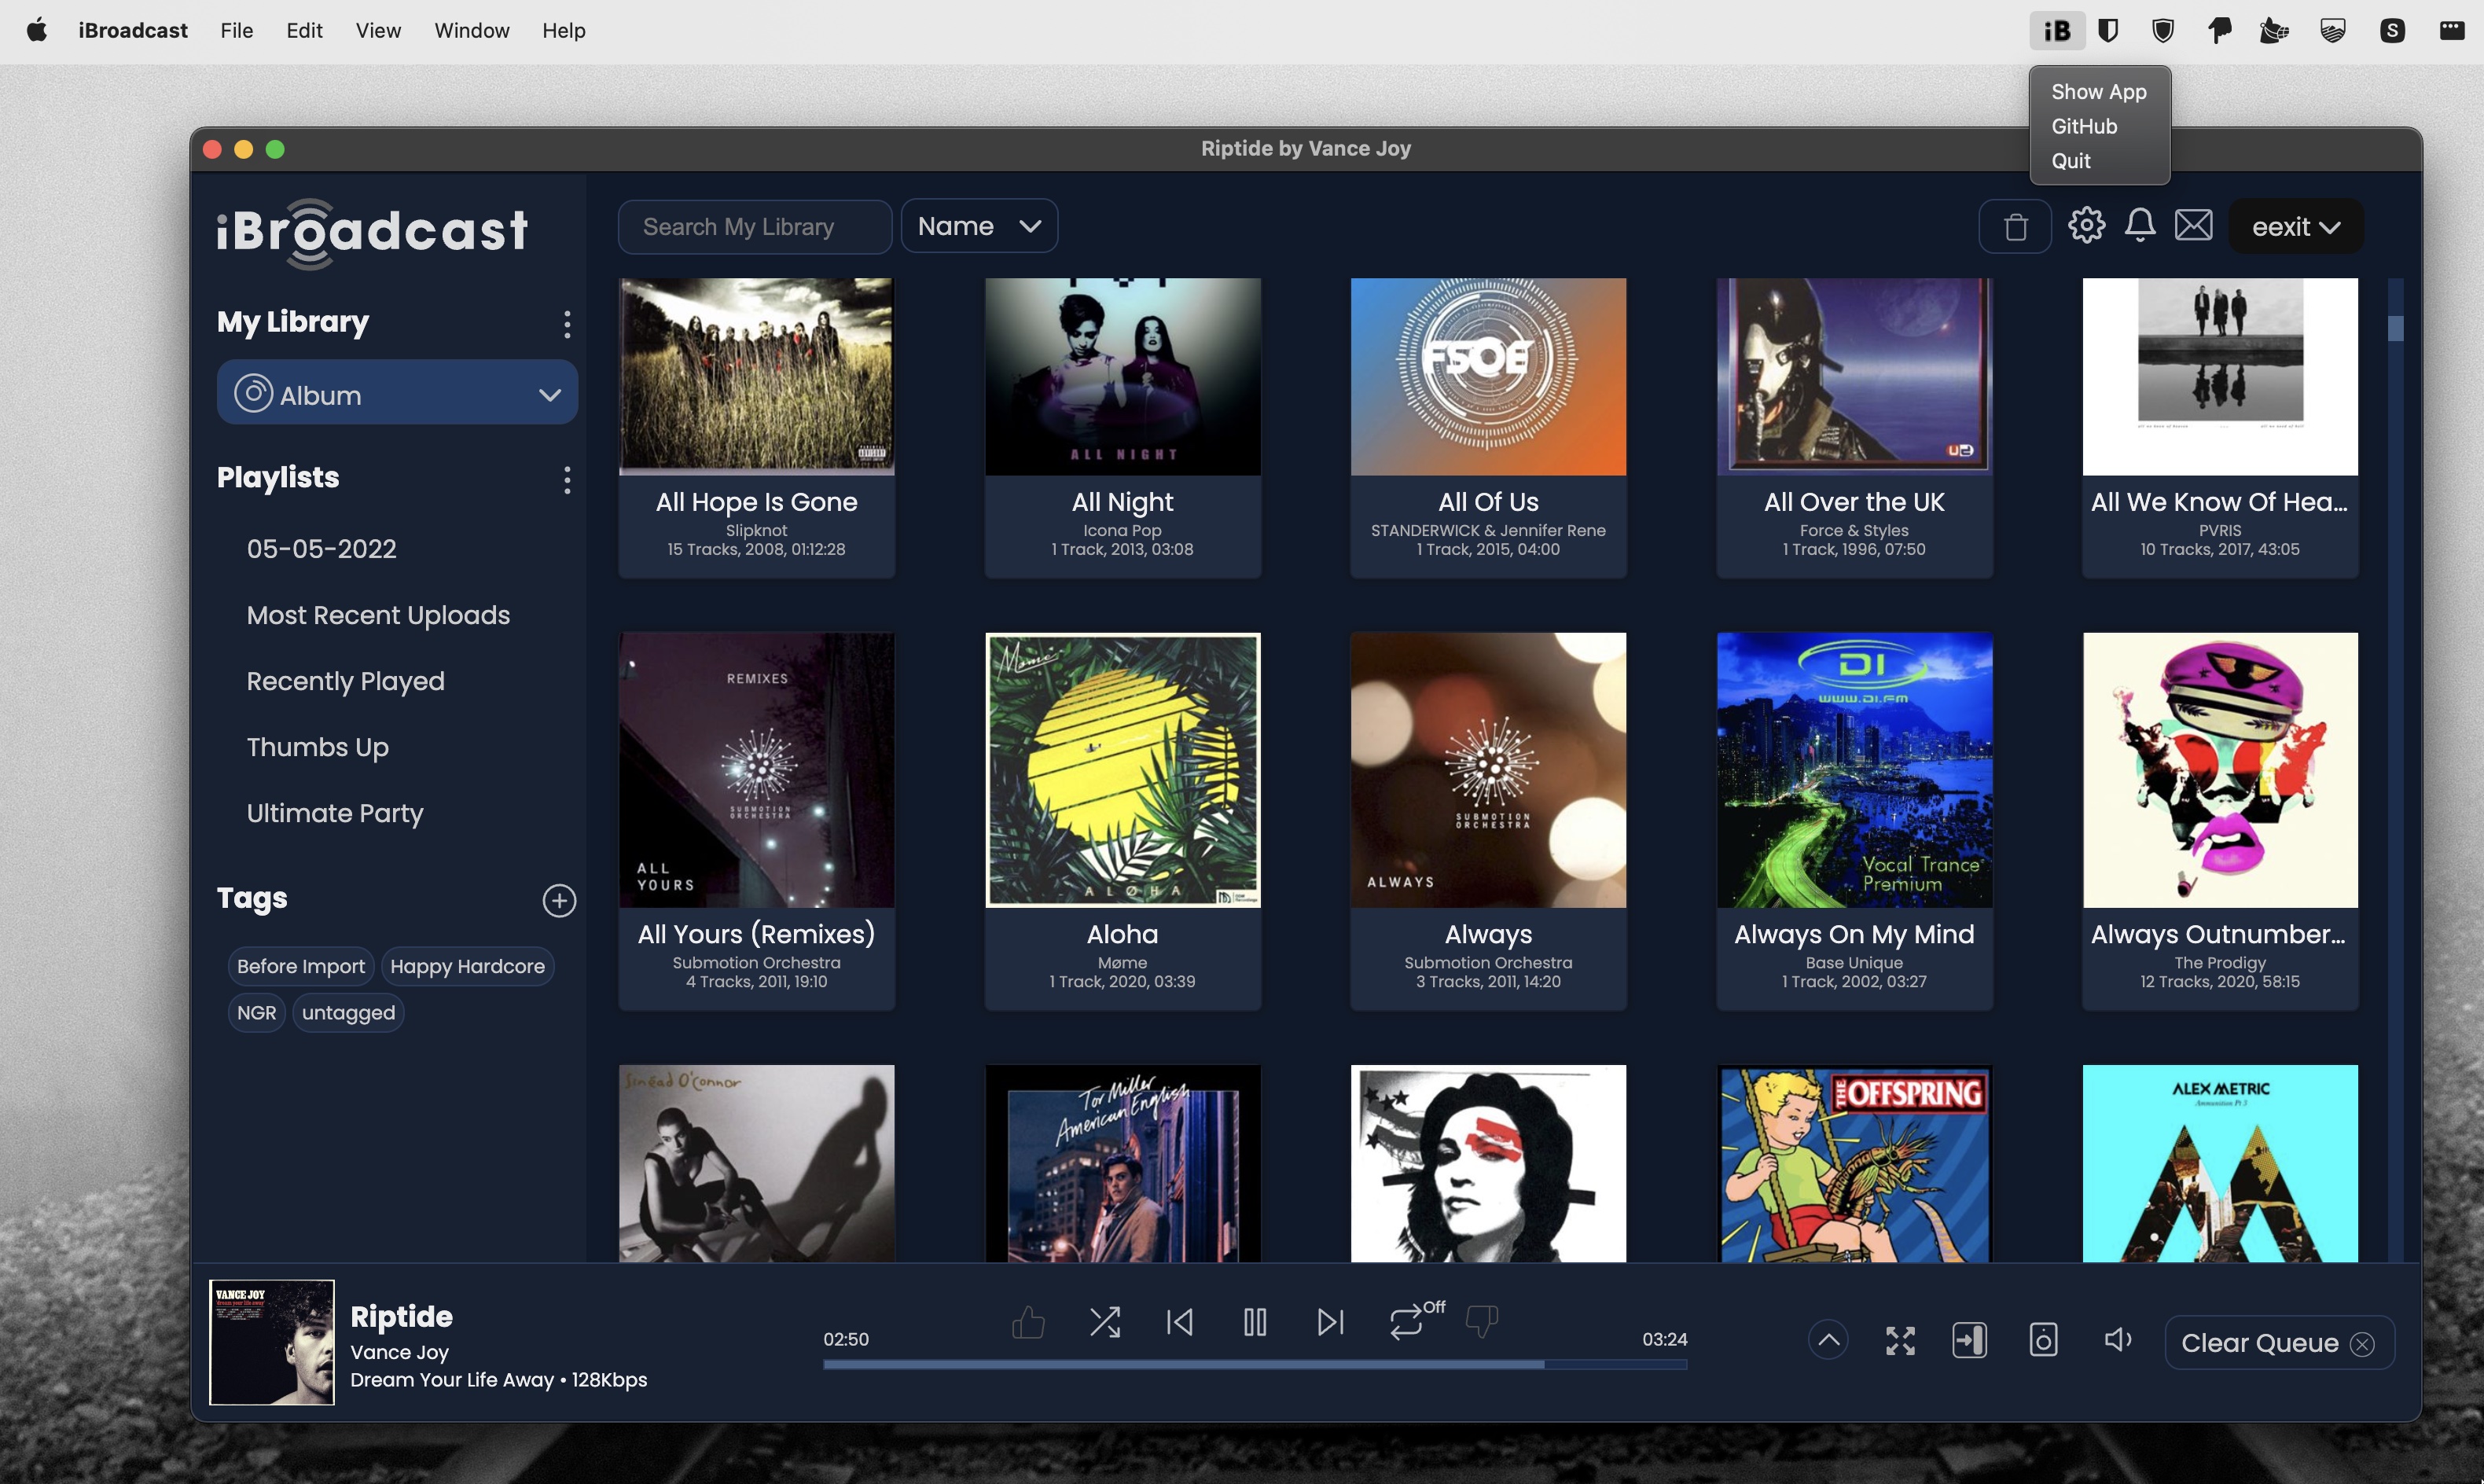The image size is (2484, 1484).
Task: Toggle thumbs up for Riptide
Action: pos(1028,1322)
